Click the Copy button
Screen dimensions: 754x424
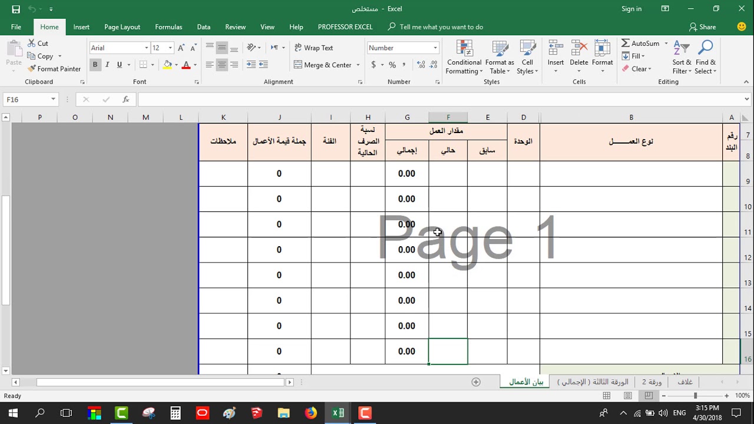(x=40, y=56)
